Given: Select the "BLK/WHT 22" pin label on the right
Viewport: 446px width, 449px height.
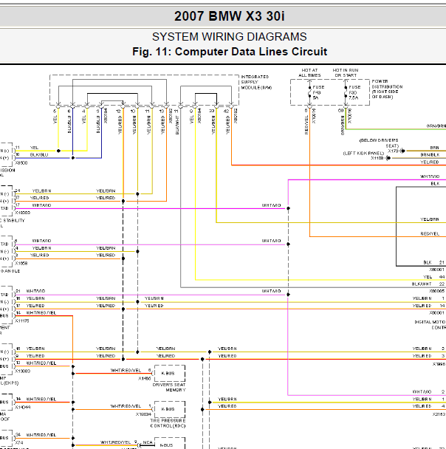Looking at the screenshot, I should (428, 284).
